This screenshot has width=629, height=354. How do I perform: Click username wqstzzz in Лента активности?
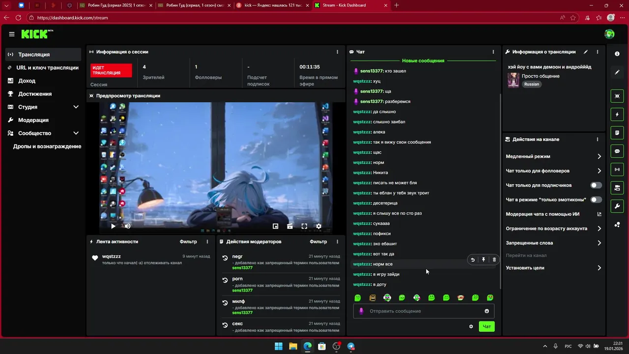(112, 257)
